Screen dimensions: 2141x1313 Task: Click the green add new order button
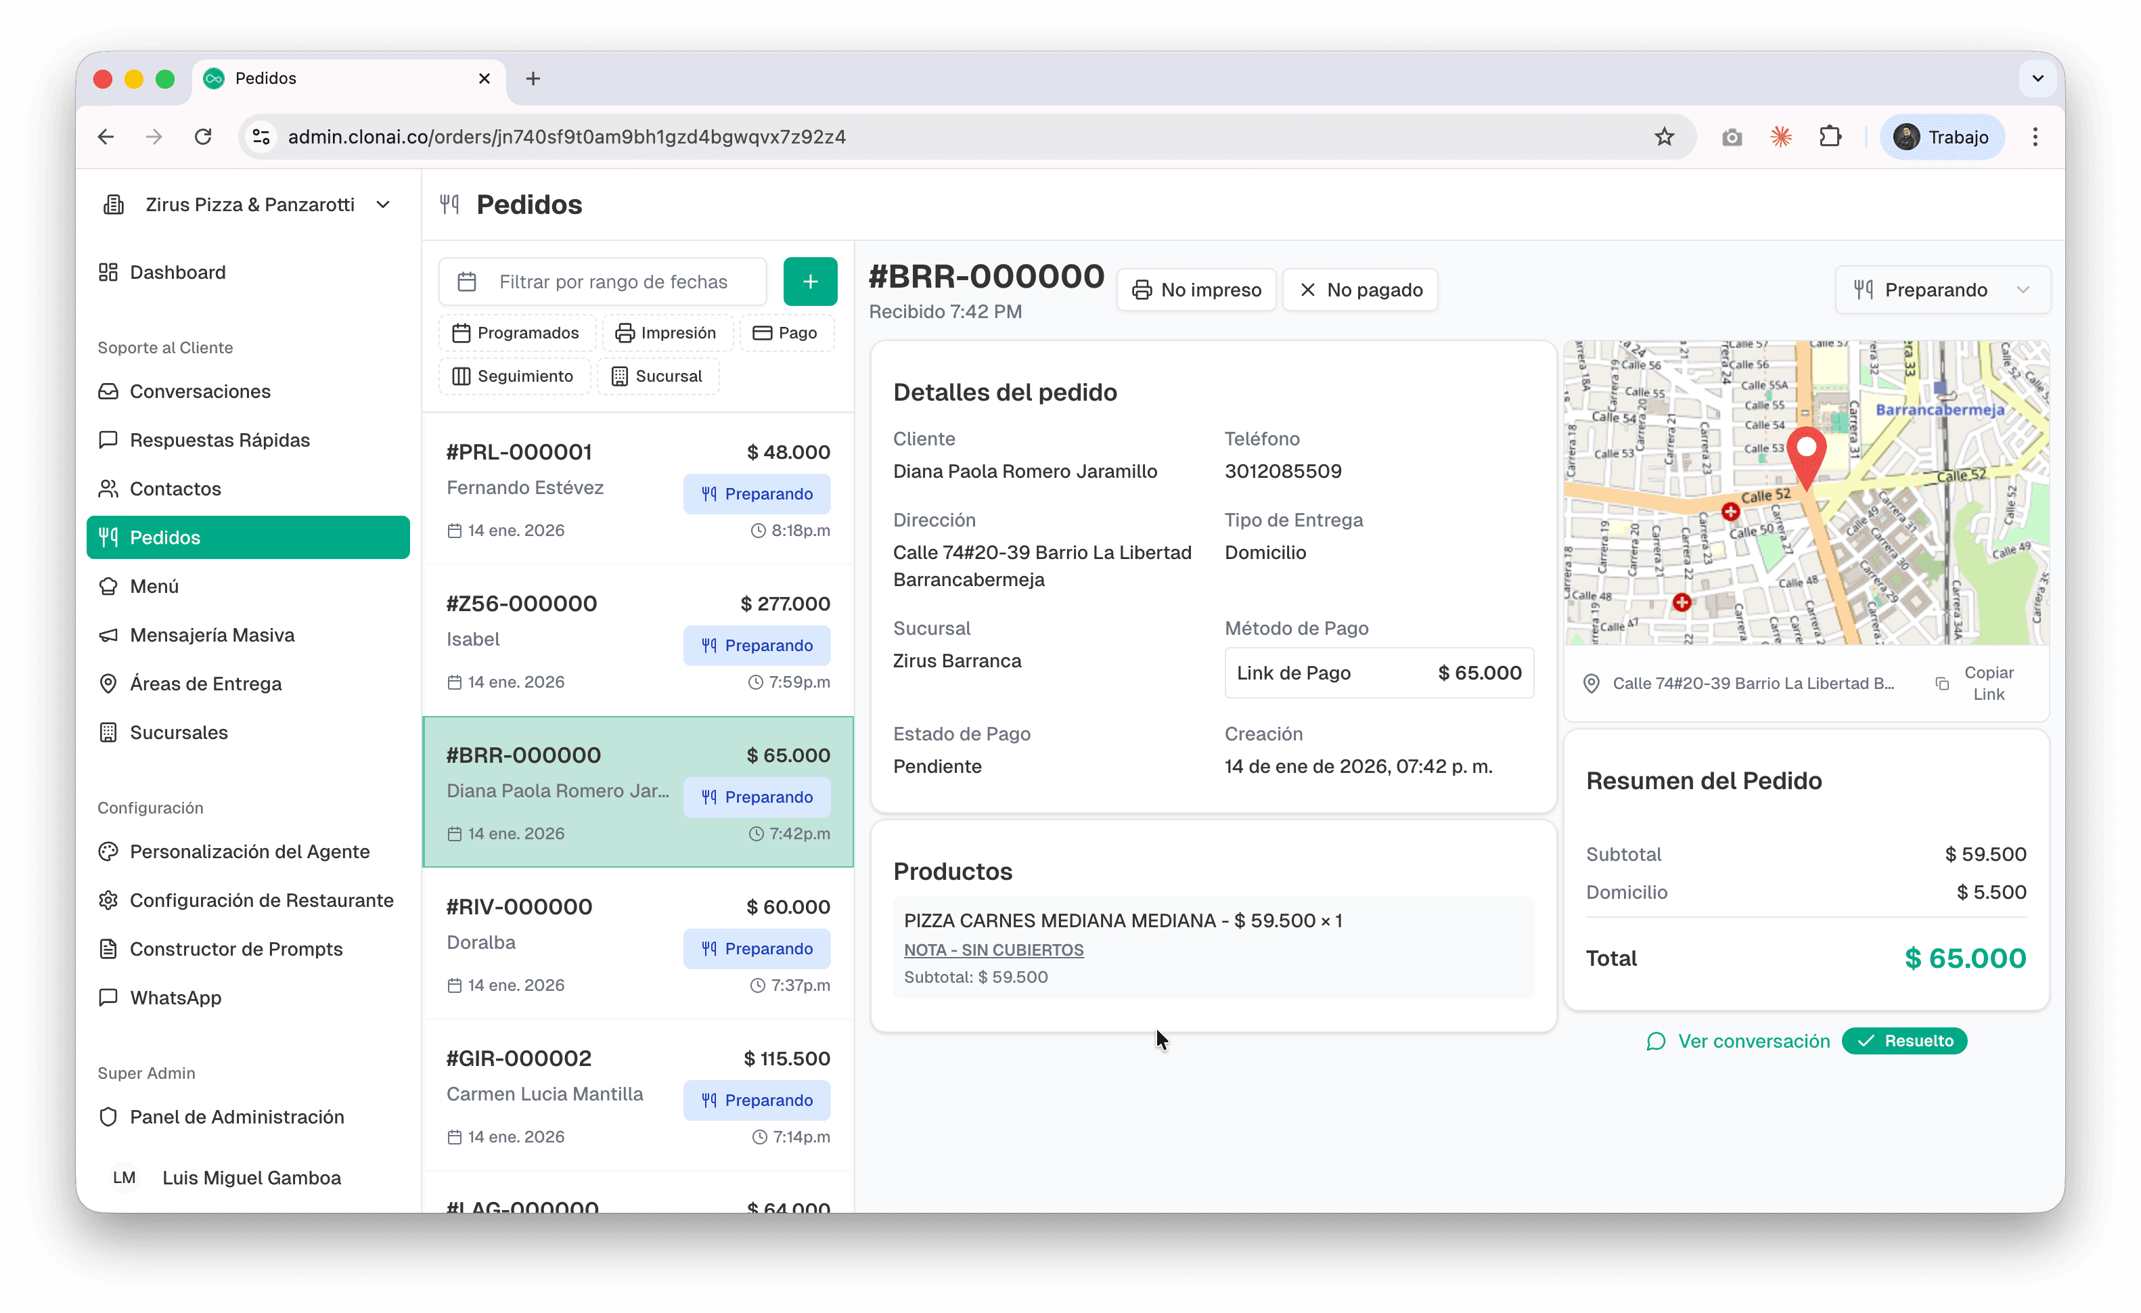click(x=810, y=282)
